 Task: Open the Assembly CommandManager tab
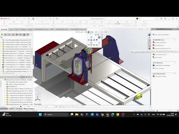click(x=4, y=29)
